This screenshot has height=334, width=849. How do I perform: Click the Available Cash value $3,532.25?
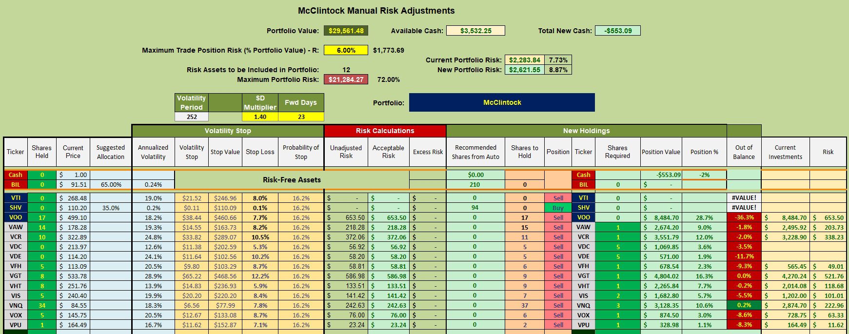click(x=475, y=31)
